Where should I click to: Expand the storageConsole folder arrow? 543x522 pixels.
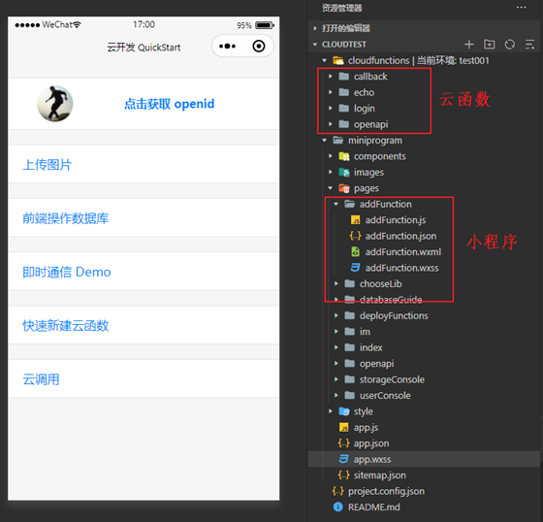pos(335,379)
